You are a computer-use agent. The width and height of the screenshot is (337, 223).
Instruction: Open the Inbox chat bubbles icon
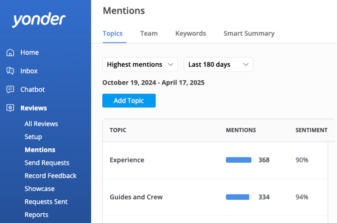(x=10, y=71)
